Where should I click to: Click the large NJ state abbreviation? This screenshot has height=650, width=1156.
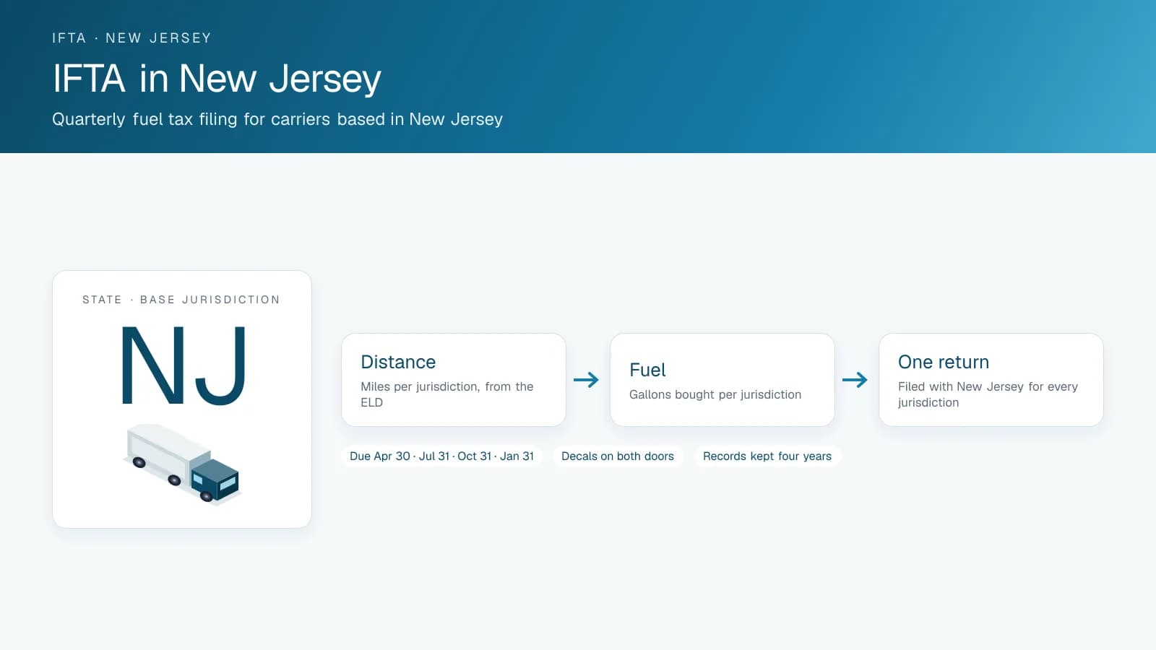(184, 365)
